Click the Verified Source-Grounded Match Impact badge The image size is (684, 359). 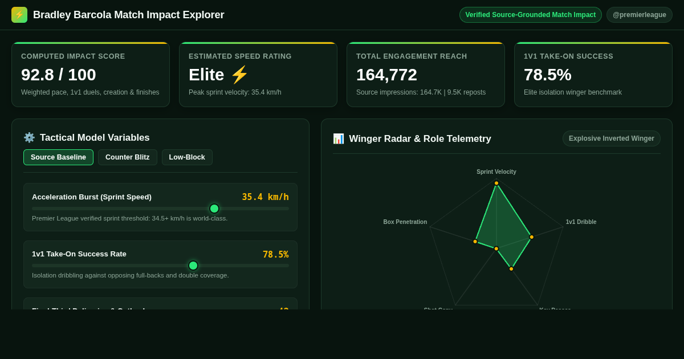(531, 15)
